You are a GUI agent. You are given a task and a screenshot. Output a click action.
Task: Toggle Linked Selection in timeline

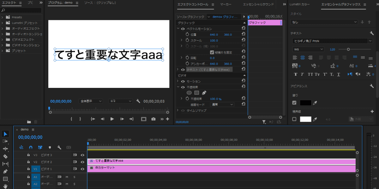click(x=40, y=147)
